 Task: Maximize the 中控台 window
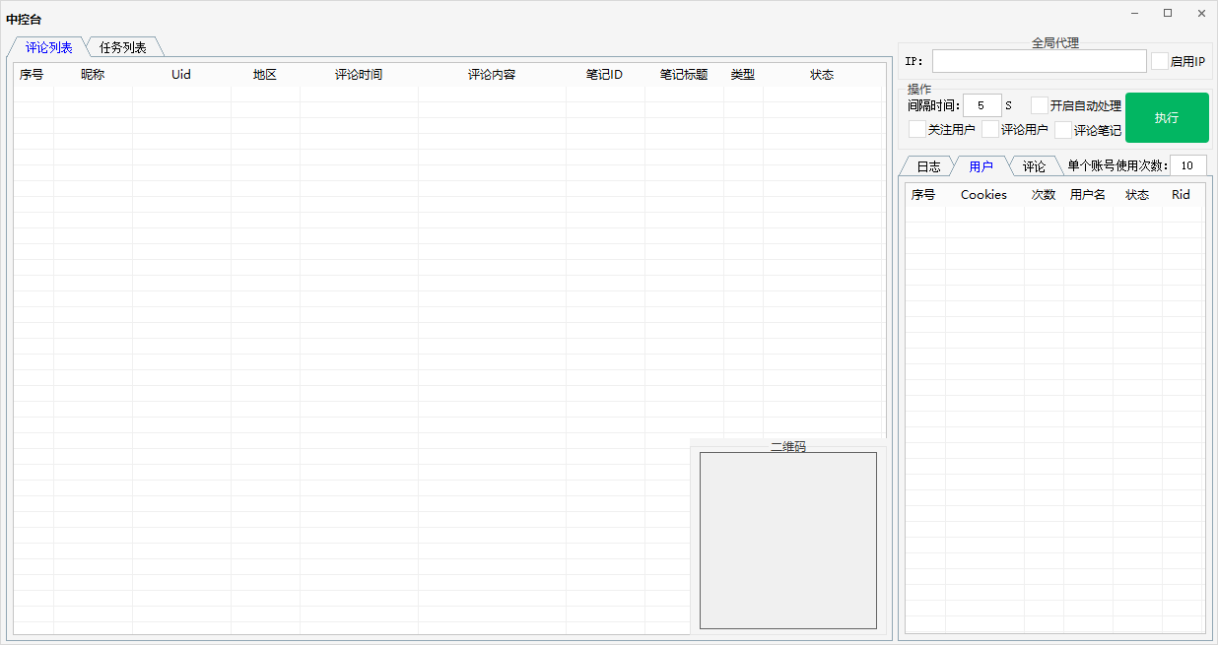[x=1168, y=13]
